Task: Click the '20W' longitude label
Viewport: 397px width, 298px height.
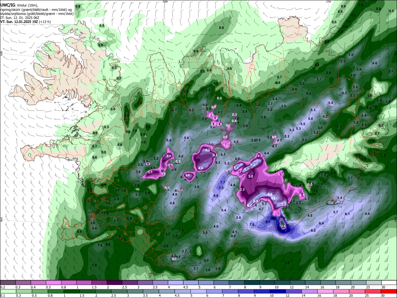Action: click(165, 2)
